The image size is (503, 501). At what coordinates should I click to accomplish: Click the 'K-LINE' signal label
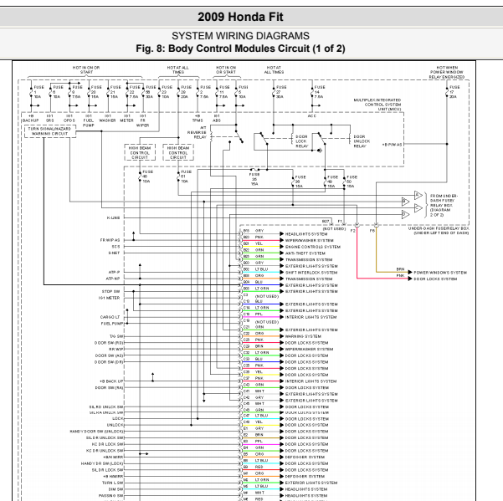[x=113, y=217]
